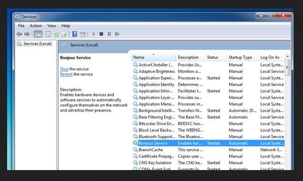
Task: Click the Stop the service link
Action: [x=64, y=69]
